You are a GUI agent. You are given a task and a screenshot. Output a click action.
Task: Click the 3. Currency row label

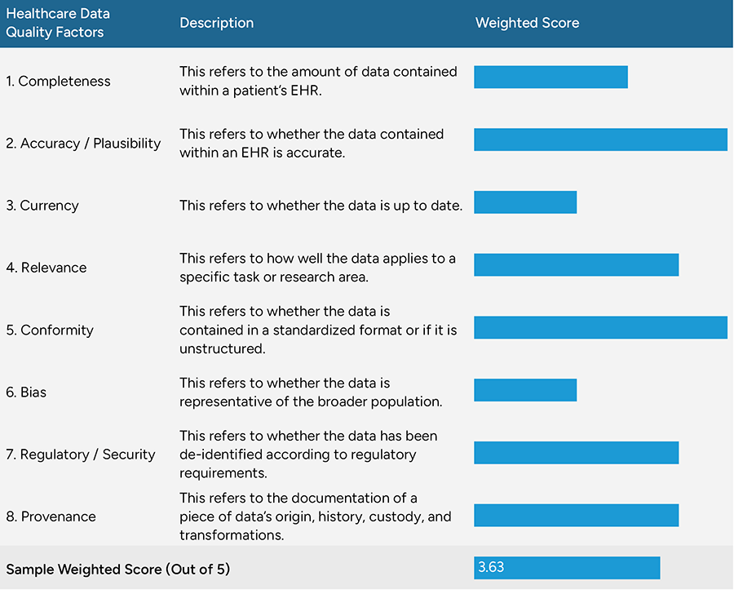[x=42, y=206]
